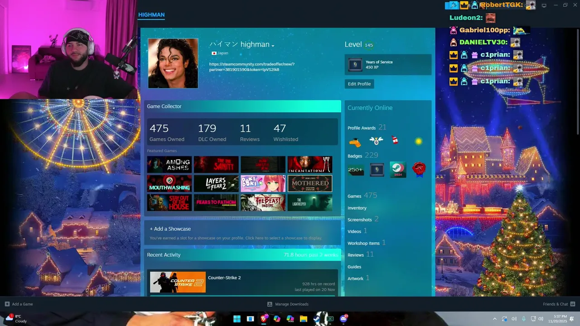Open the red wax seal badge
This screenshot has height=326, width=580.
coord(419,169)
